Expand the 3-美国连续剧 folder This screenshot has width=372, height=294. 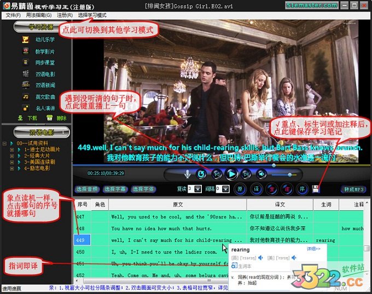11,162
